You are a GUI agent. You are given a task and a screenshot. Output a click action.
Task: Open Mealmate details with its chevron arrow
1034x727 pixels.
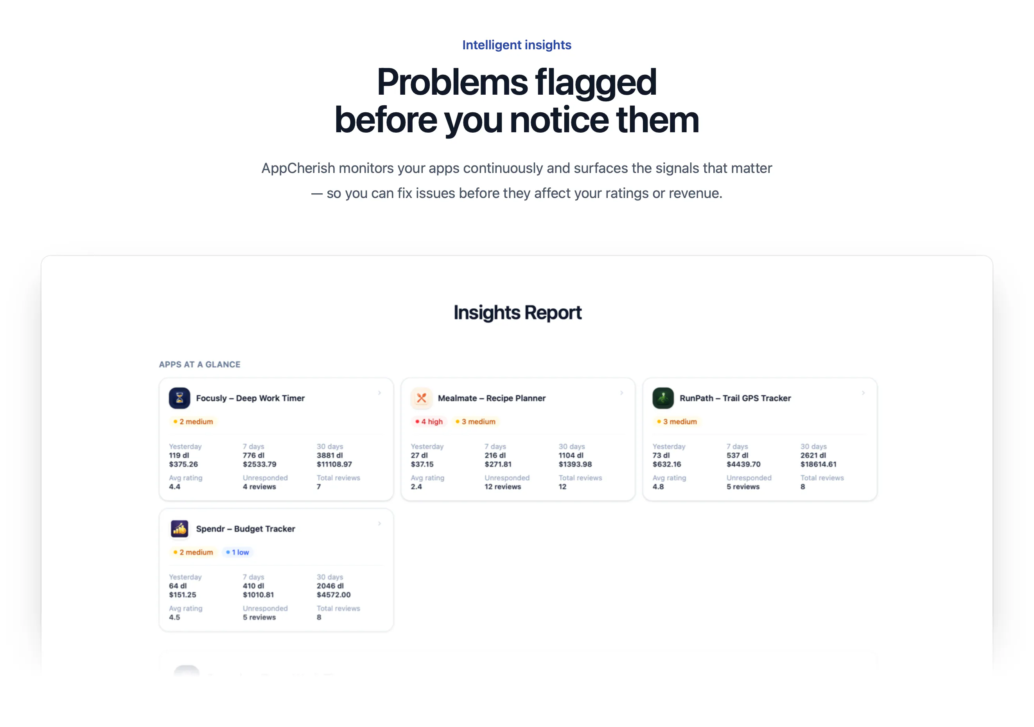621,393
